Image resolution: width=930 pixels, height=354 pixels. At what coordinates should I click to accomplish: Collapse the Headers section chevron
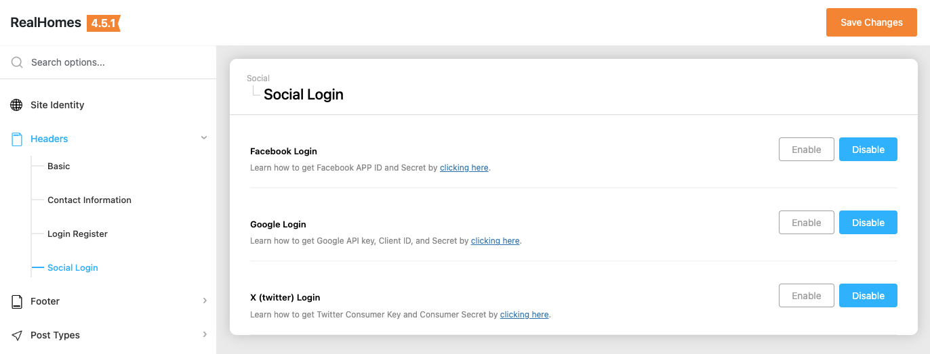pos(204,138)
